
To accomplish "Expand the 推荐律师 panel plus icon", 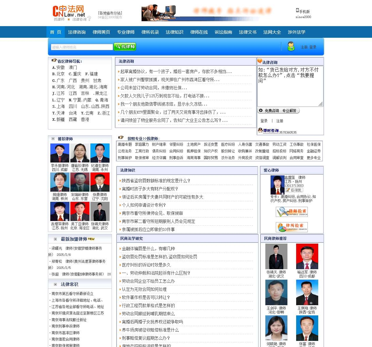I will pyautogui.click(x=53, y=139).
